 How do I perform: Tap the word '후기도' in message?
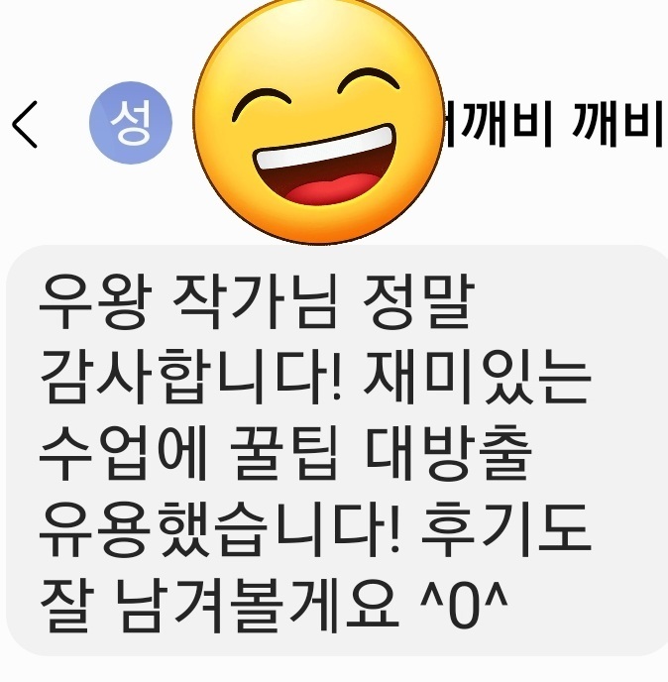pos(506,528)
